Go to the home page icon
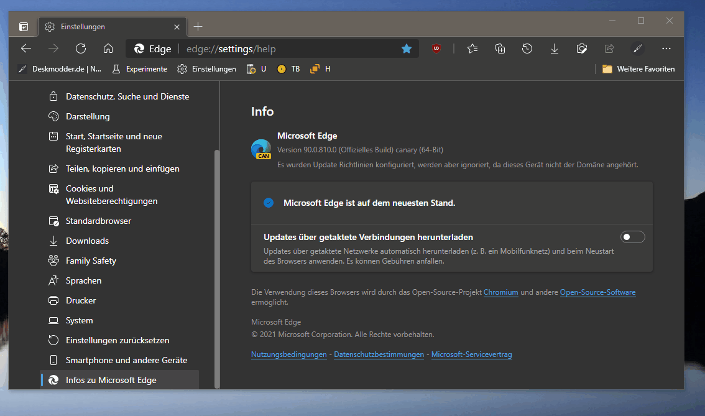 108,49
